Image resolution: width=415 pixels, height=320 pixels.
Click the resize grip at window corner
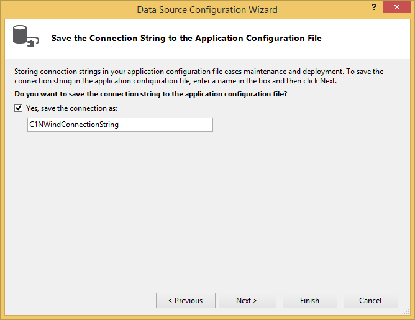tap(406, 312)
